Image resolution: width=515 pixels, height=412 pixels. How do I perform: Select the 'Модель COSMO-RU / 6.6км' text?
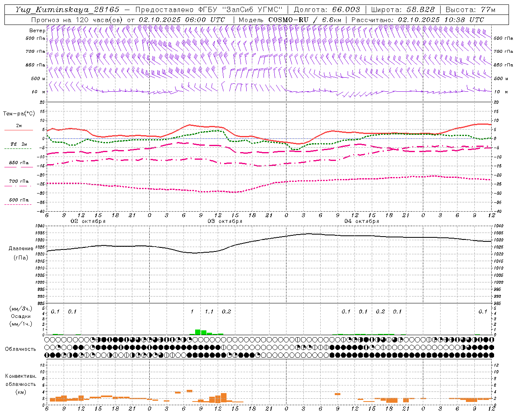[290, 20]
